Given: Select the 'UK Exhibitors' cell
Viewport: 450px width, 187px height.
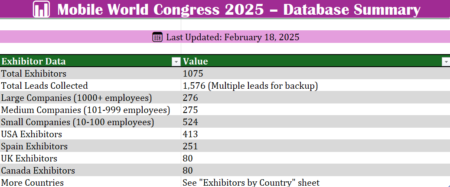Looking at the screenshot, I should (91, 158).
